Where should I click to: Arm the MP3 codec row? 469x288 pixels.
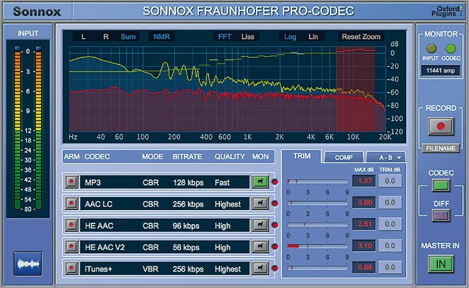coord(72,182)
